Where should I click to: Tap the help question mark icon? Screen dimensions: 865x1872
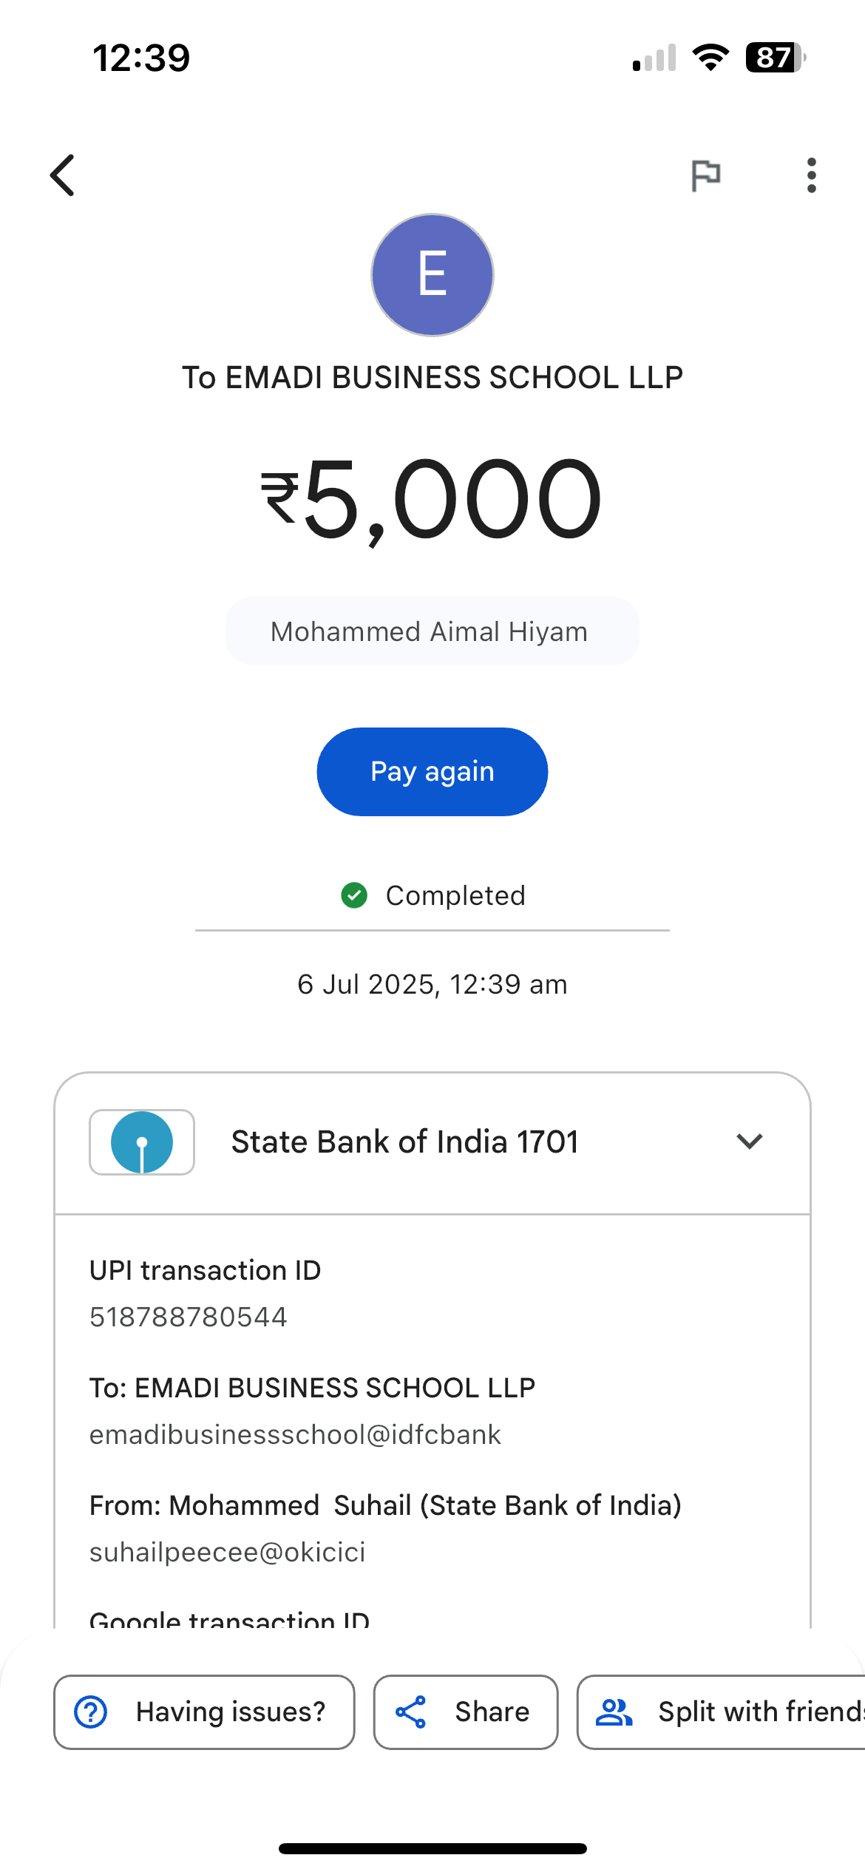[x=91, y=1712]
